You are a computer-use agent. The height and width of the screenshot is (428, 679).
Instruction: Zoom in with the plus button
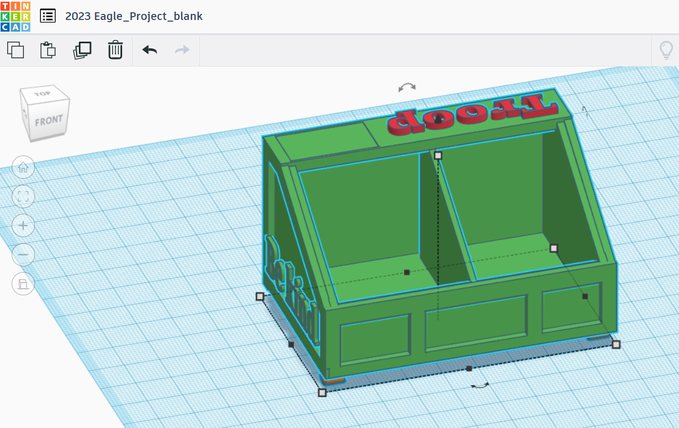click(23, 225)
